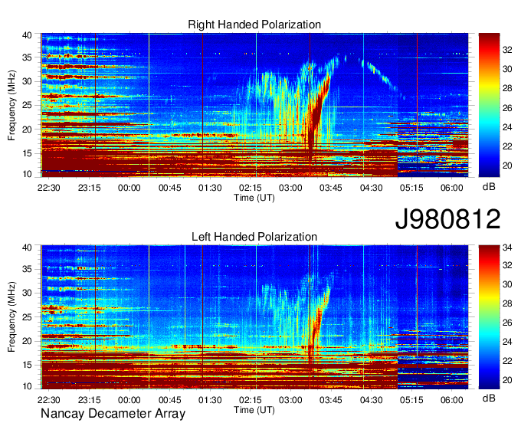Viewport: 521px width, 423px height.
Task: Click the 40 MHz tick of Left Handed plot
Action: (28, 248)
